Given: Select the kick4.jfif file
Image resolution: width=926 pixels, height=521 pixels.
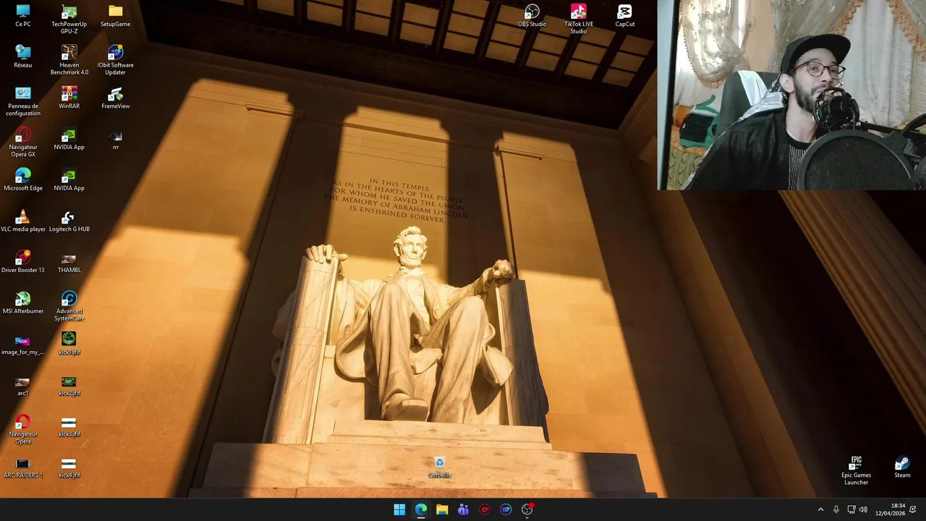Looking at the screenshot, I should click(x=69, y=469).
